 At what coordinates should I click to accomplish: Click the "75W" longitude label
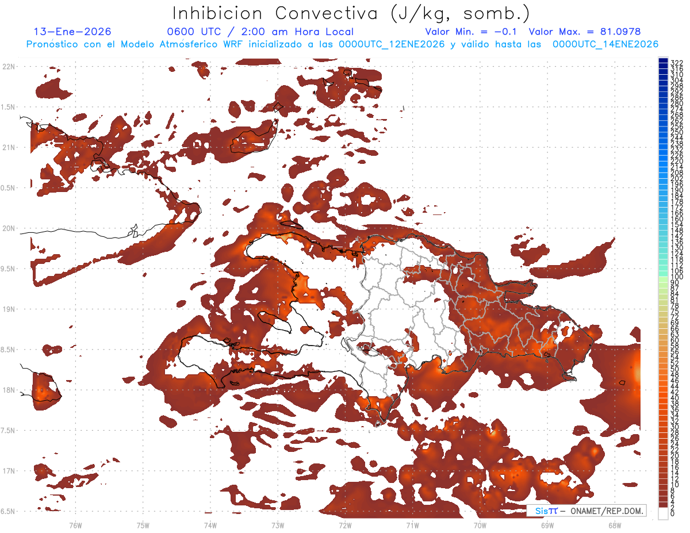coord(143,525)
